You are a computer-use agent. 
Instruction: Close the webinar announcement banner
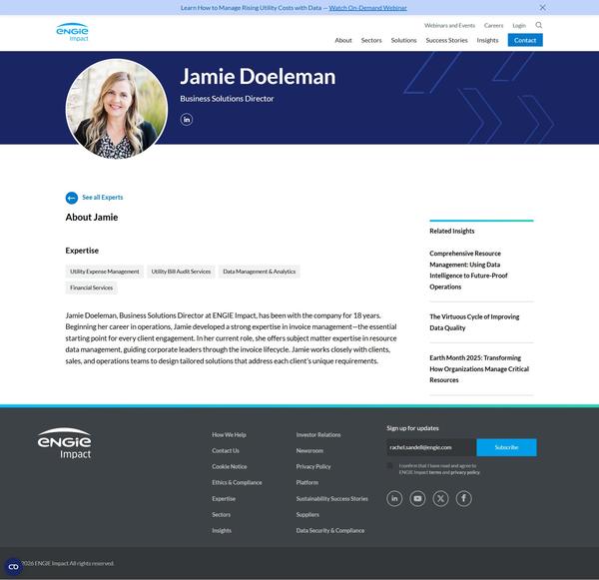542,7
